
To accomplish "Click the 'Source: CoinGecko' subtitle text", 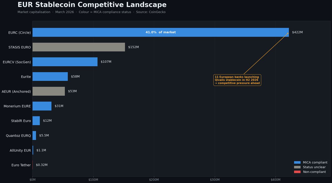I will (151, 12).
